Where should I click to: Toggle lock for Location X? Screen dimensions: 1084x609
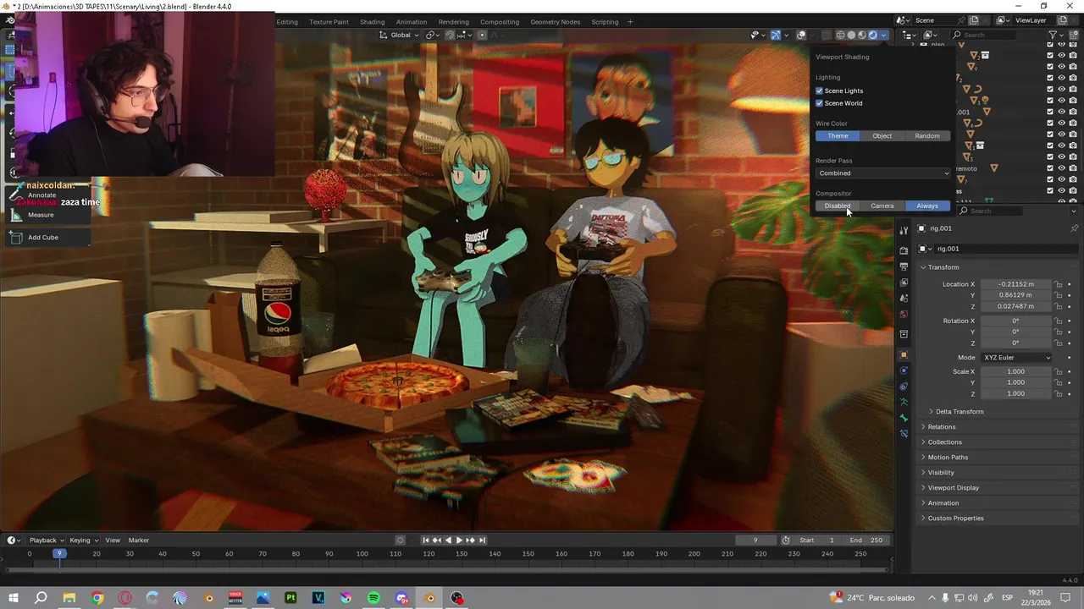point(1059,284)
